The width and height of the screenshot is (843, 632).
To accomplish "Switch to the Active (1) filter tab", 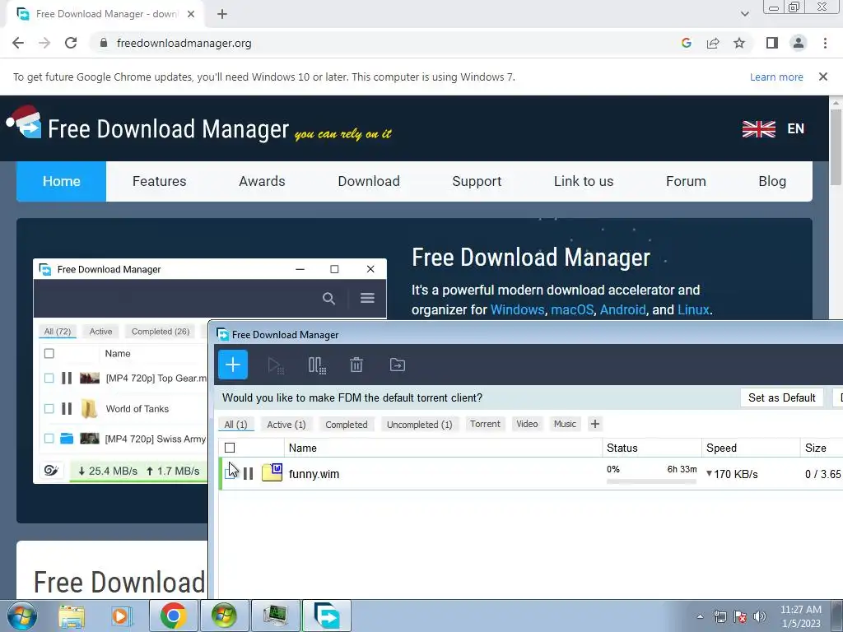I will [286, 424].
